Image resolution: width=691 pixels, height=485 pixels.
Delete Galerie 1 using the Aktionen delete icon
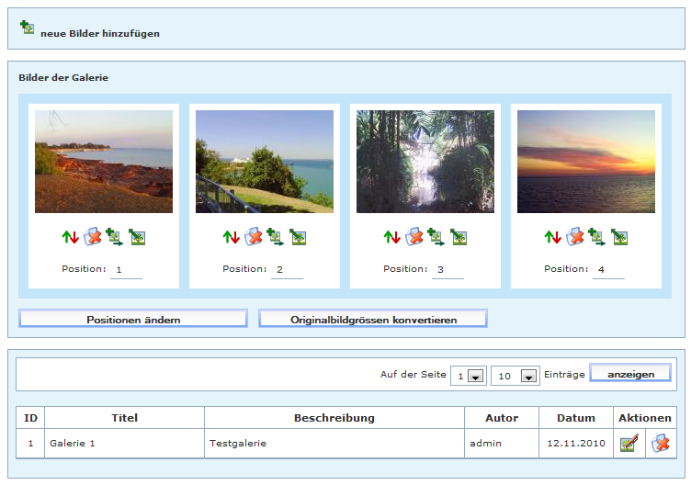[x=661, y=444]
